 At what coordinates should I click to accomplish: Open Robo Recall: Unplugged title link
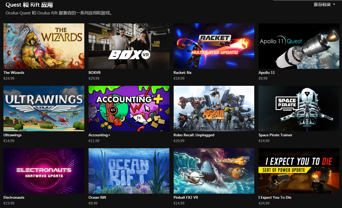[194, 135]
